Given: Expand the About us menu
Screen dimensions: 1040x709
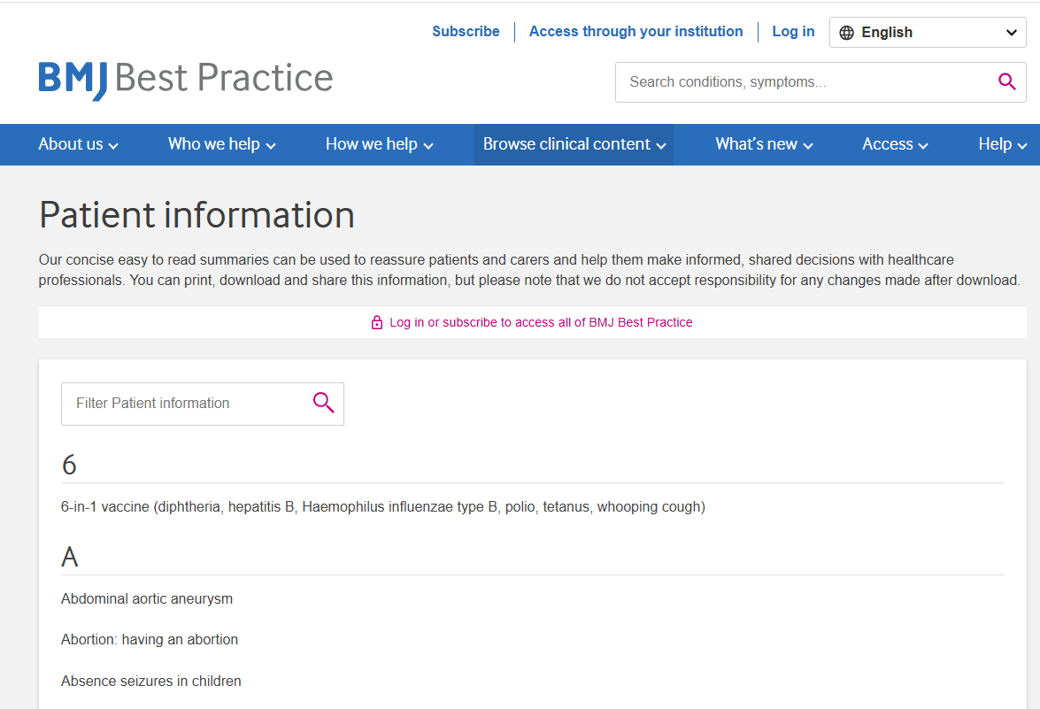Looking at the screenshot, I should (78, 144).
